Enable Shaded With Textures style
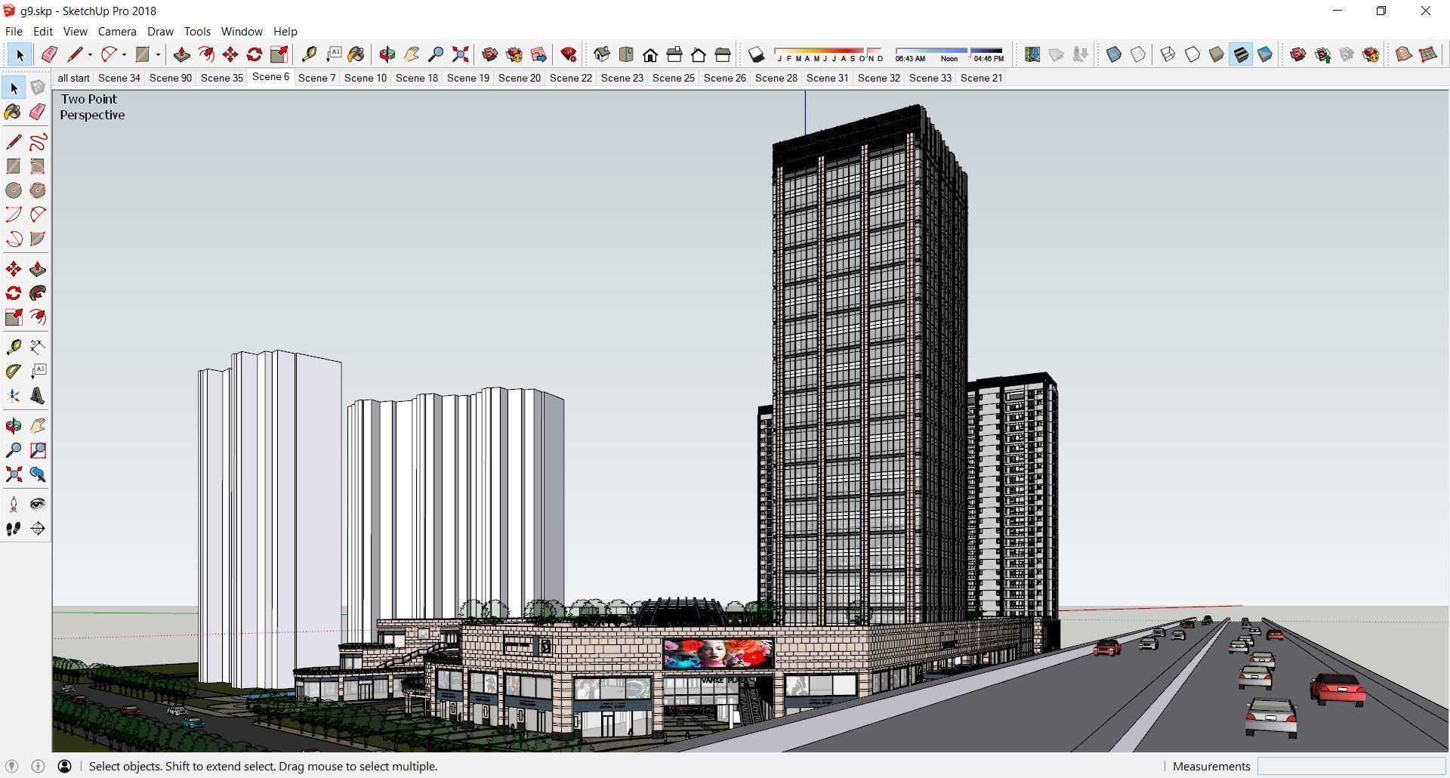Viewport: 1450px width, 778px height. 1241,54
